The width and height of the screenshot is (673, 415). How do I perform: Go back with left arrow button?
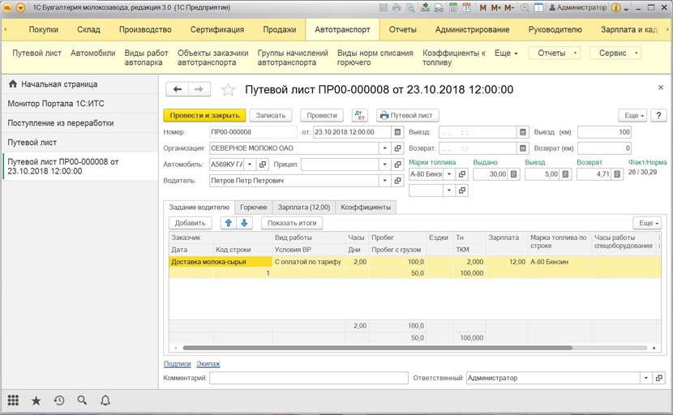click(x=178, y=89)
